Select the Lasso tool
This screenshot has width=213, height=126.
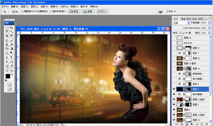7,32
